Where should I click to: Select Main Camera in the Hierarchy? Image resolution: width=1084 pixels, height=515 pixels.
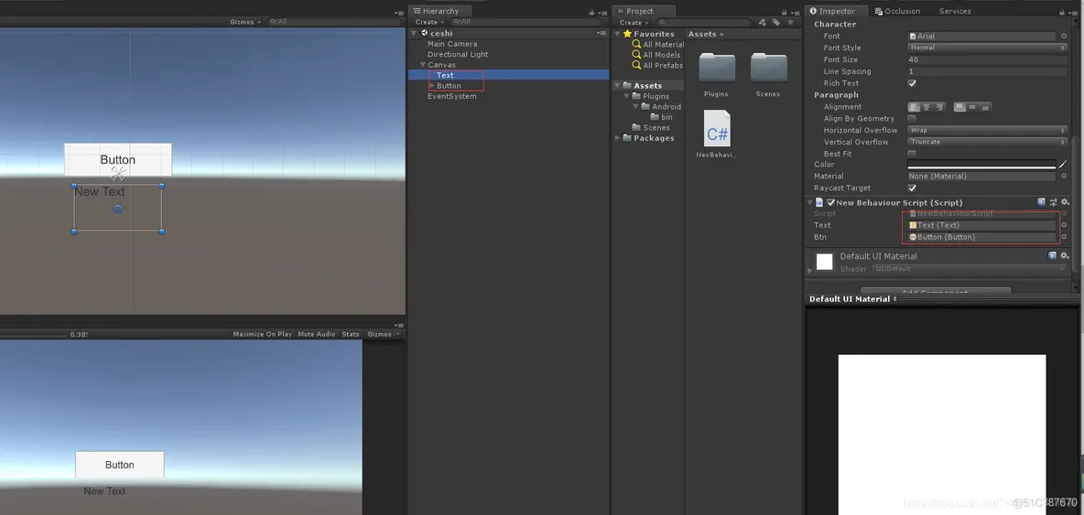click(x=452, y=44)
